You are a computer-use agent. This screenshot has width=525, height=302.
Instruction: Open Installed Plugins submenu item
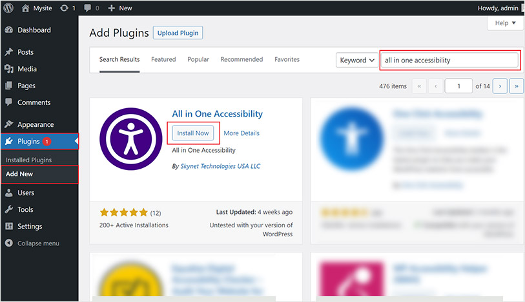29,160
